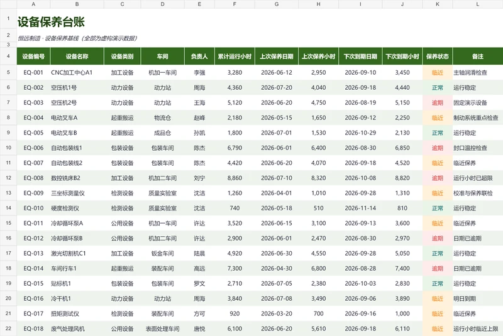Click the 负责人 header cell

[x=199, y=57]
